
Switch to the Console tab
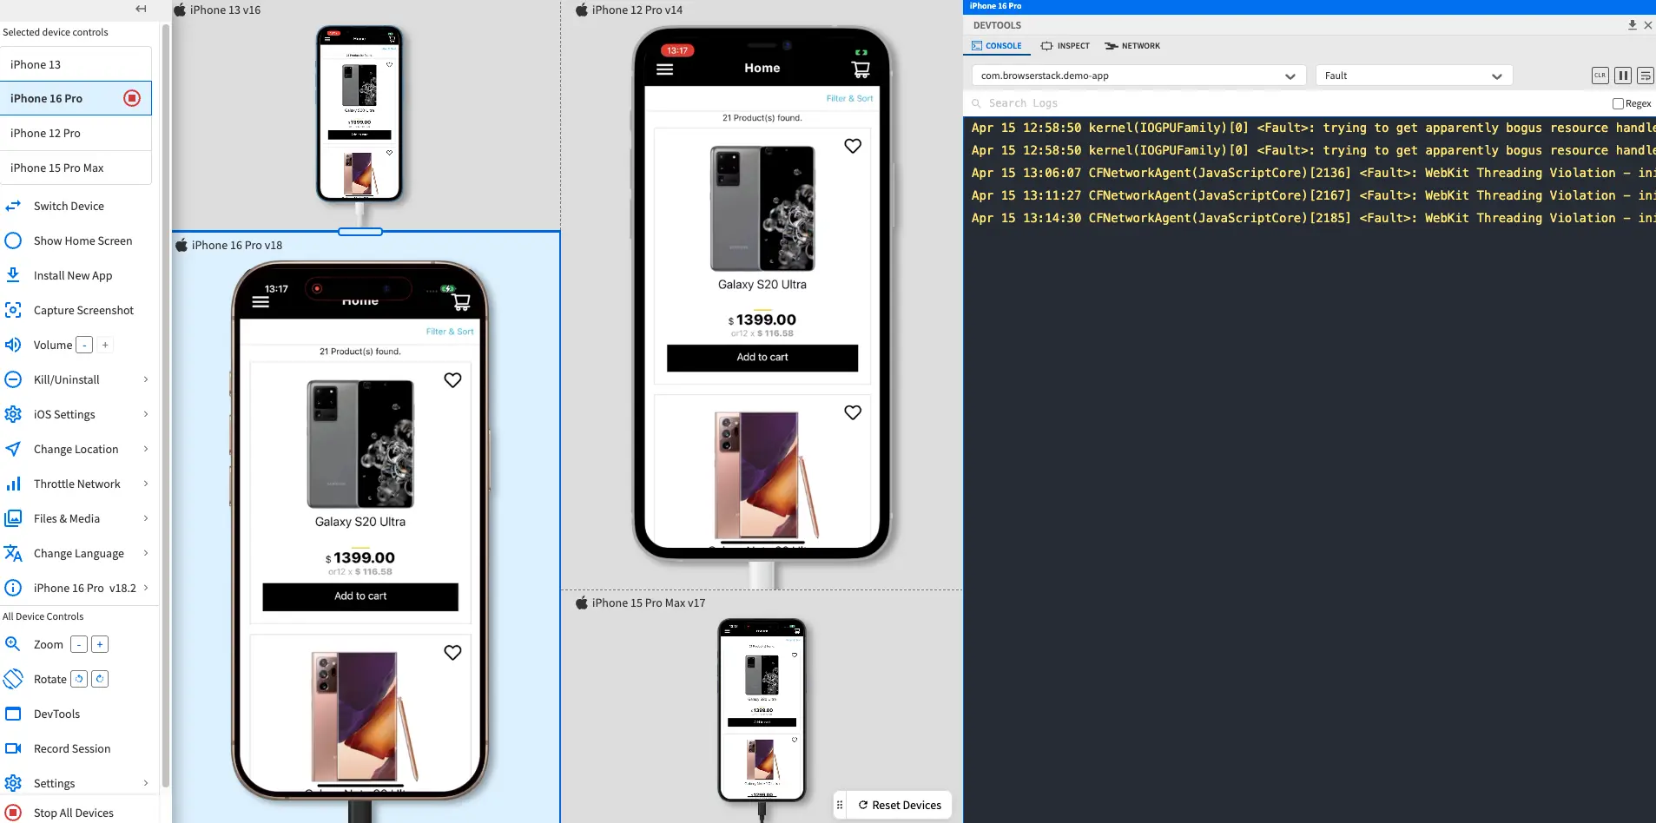pos(997,46)
